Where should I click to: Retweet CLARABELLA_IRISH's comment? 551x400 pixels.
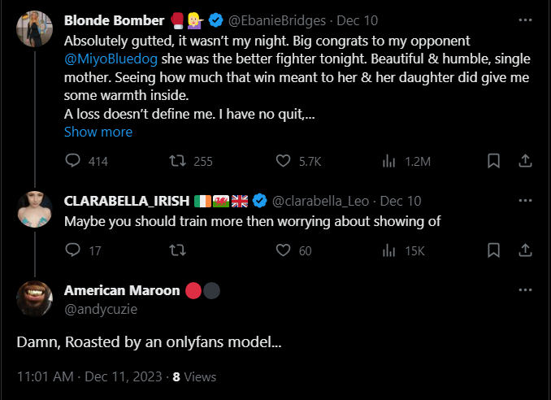(x=173, y=250)
